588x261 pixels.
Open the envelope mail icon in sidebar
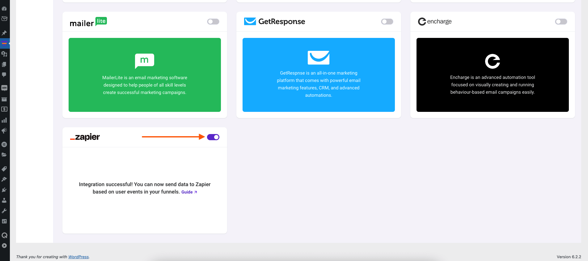(4, 18)
